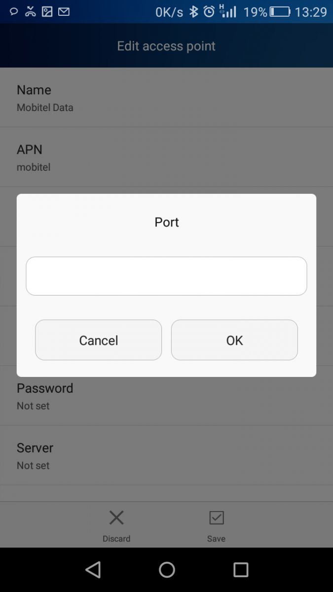Select the Password Not set row

click(166, 396)
